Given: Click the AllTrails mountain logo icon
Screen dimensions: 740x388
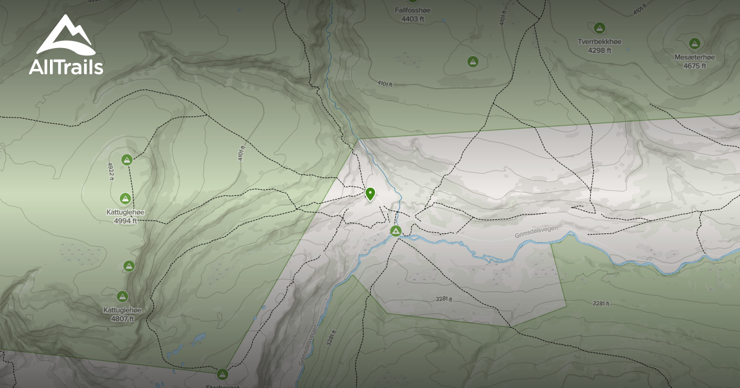Looking at the screenshot, I should click(x=65, y=35).
